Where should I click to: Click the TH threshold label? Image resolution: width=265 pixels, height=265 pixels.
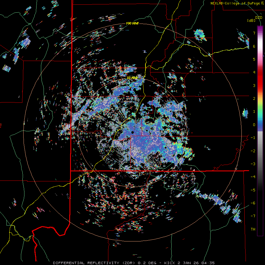(253, 229)
